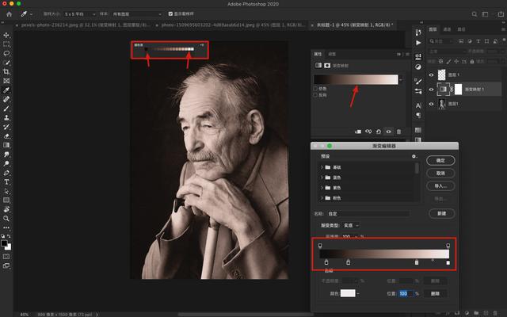Screen dimensions: 507x317
Task: Enable the Reverse checkbox in Properties
Action: [315, 95]
